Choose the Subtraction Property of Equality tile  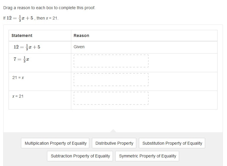click(x=80, y=156)
